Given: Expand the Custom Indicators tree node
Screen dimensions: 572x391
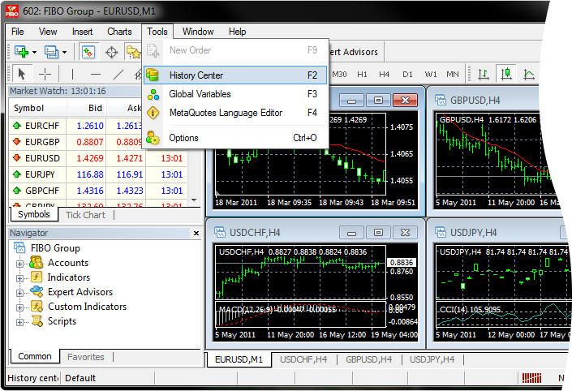Looking at the screenshot, I should click(19, 307).
